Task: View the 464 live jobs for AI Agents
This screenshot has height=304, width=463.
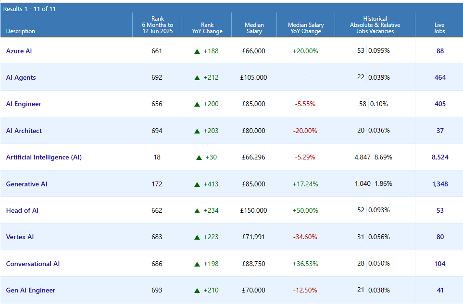Action: (x=440, y=77)
